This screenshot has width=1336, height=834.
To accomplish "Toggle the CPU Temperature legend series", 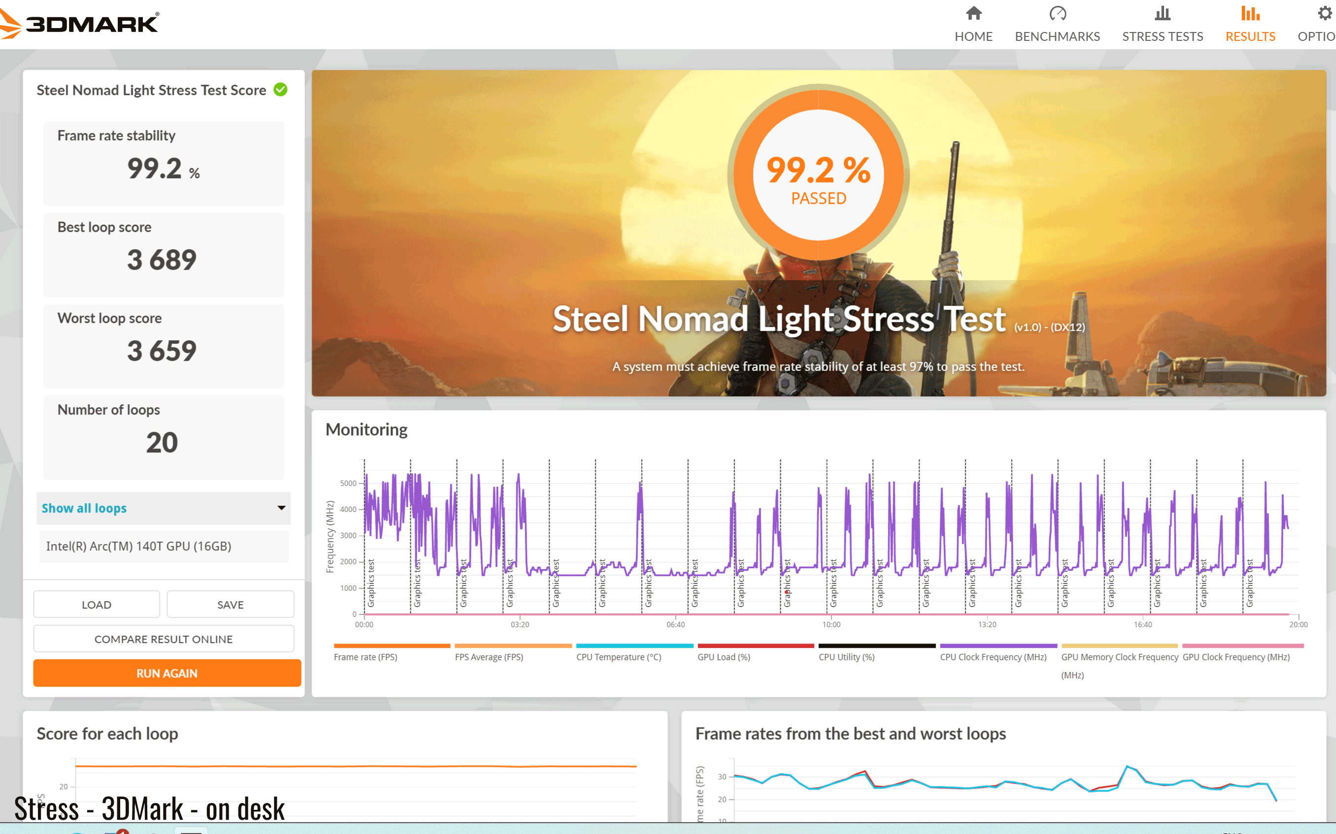I will pyautogui.click(x=634, y=652).
